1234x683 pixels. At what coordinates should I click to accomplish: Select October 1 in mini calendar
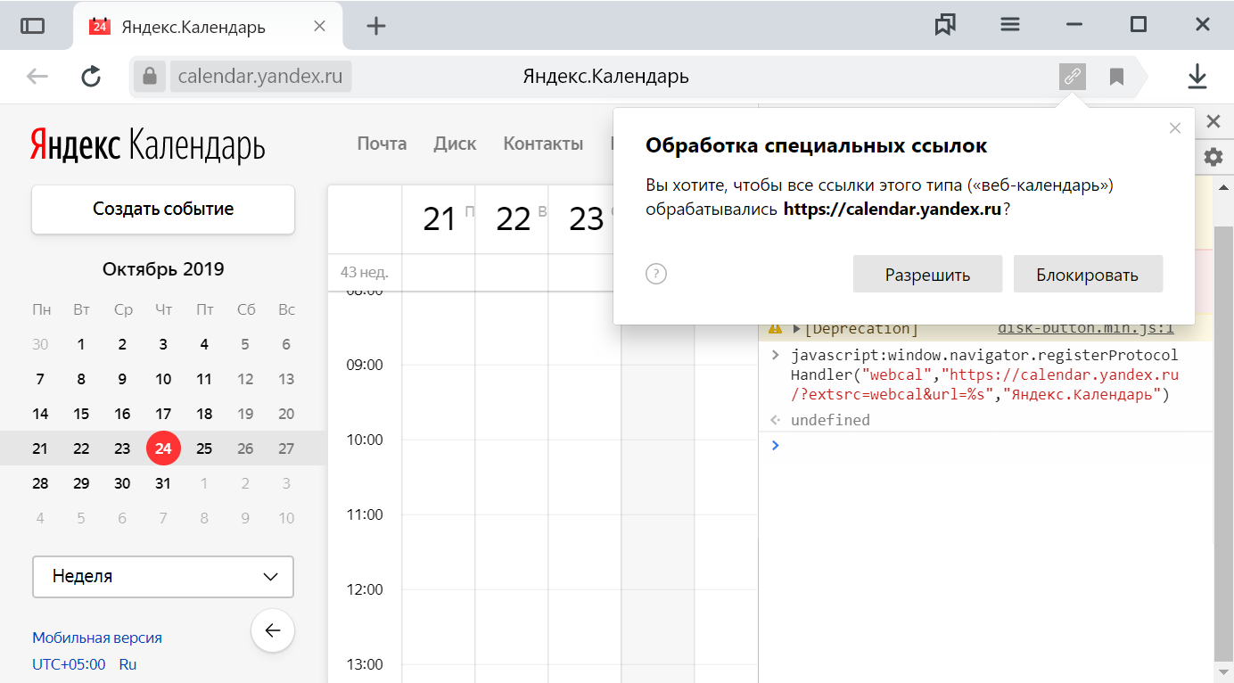81,344
